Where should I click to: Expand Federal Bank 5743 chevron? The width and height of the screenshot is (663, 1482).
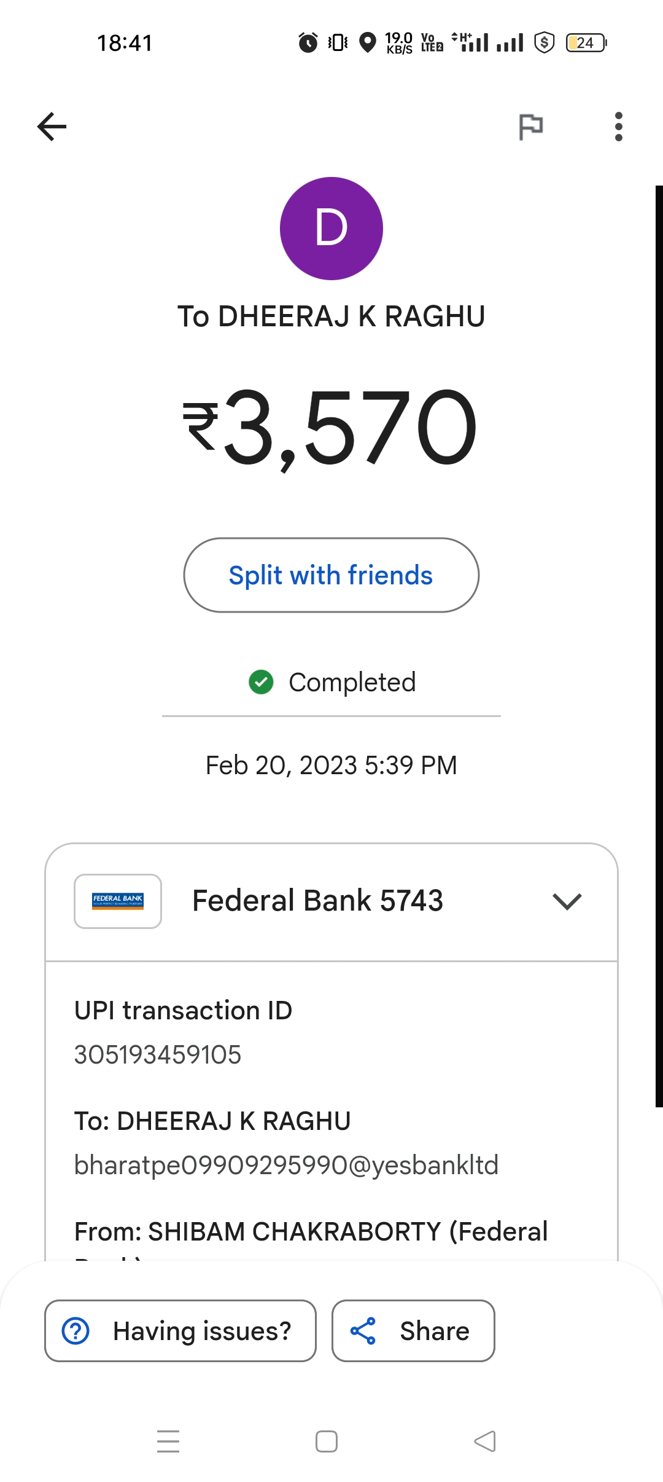pos(567,901)
